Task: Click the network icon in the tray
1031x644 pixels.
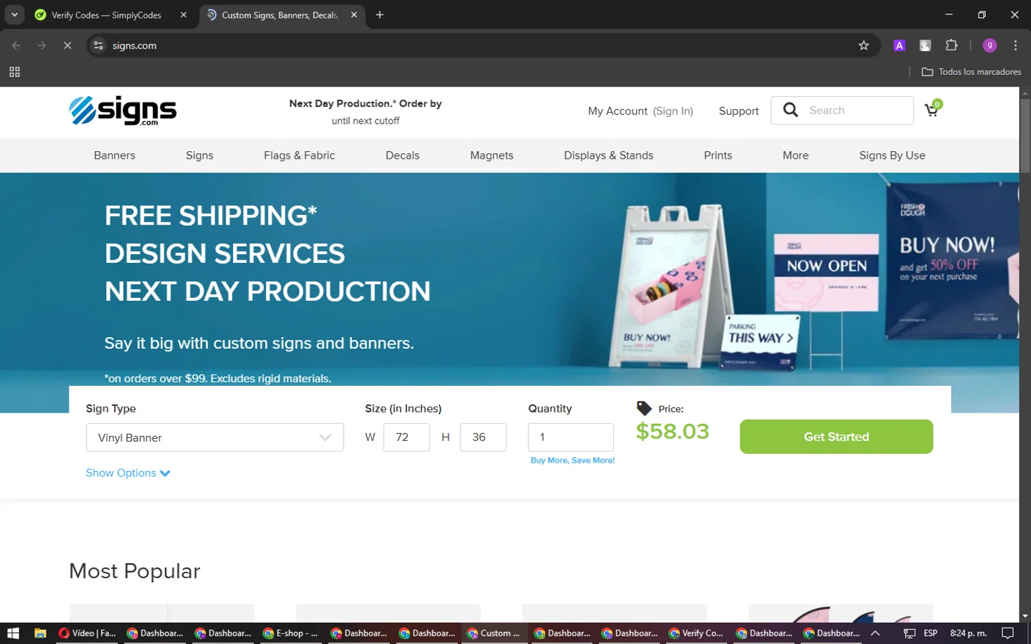Action: 909,633
